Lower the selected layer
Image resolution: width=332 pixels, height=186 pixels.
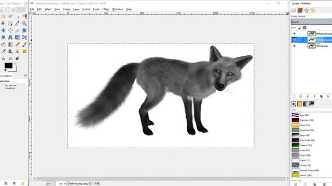pos(314,97)
